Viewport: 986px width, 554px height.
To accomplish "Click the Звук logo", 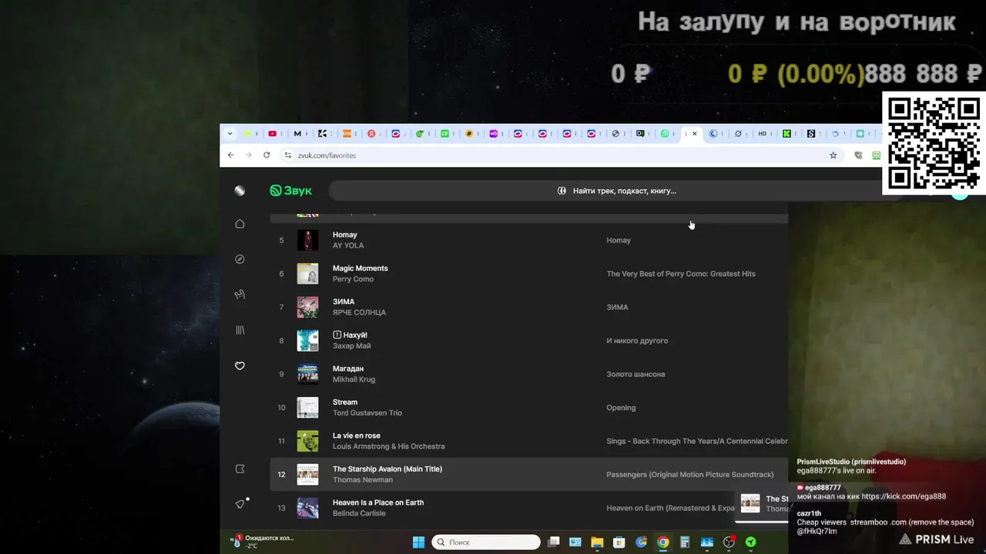I will click(x=291, y=191).
